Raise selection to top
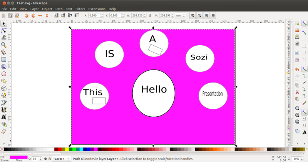 (x=77, y=15)
